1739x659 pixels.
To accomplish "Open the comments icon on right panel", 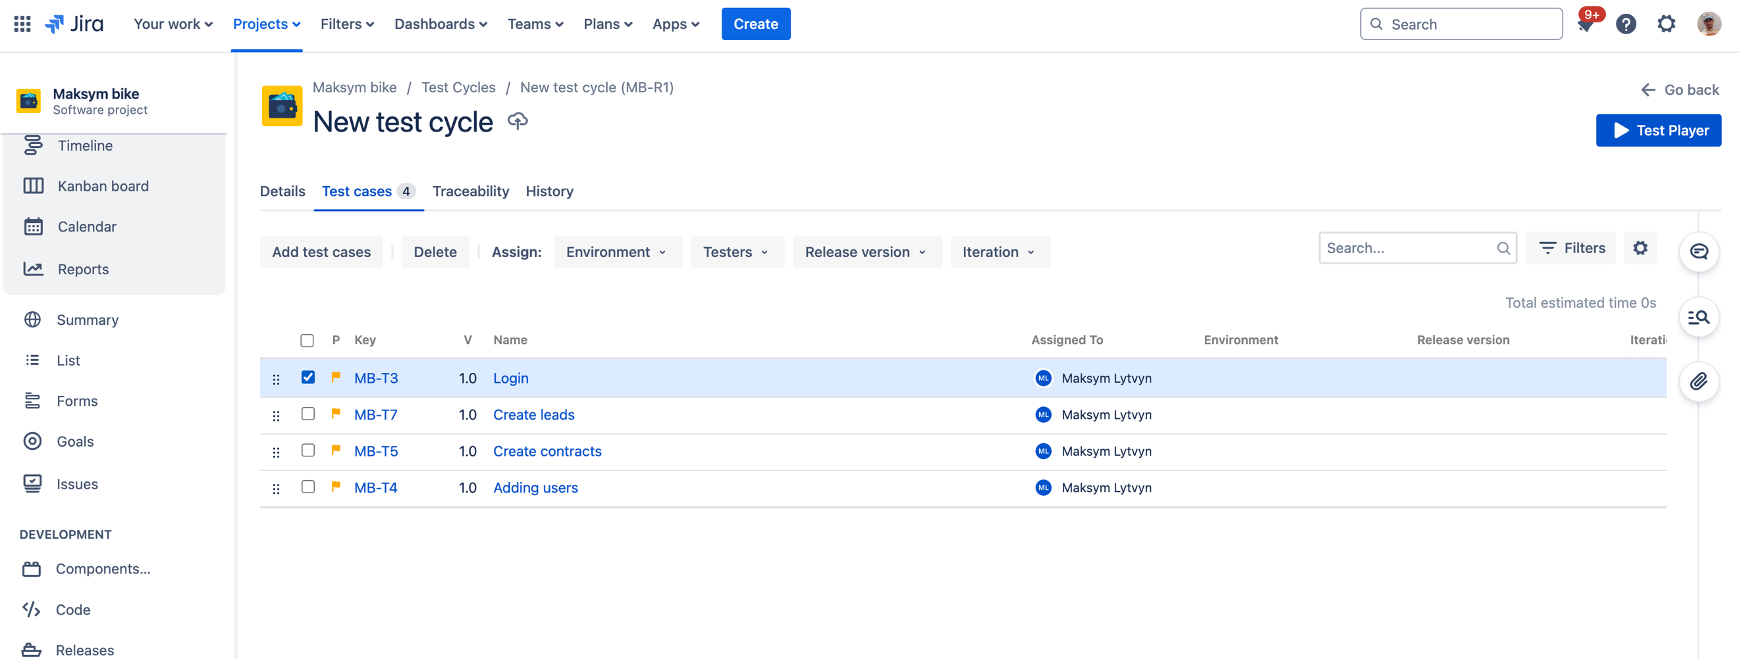I will coord(1698,252).
